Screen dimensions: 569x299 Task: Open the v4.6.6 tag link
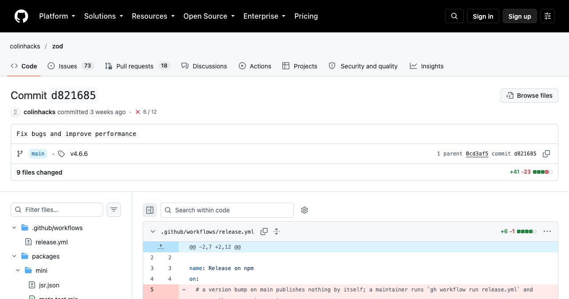click(79, 154)
